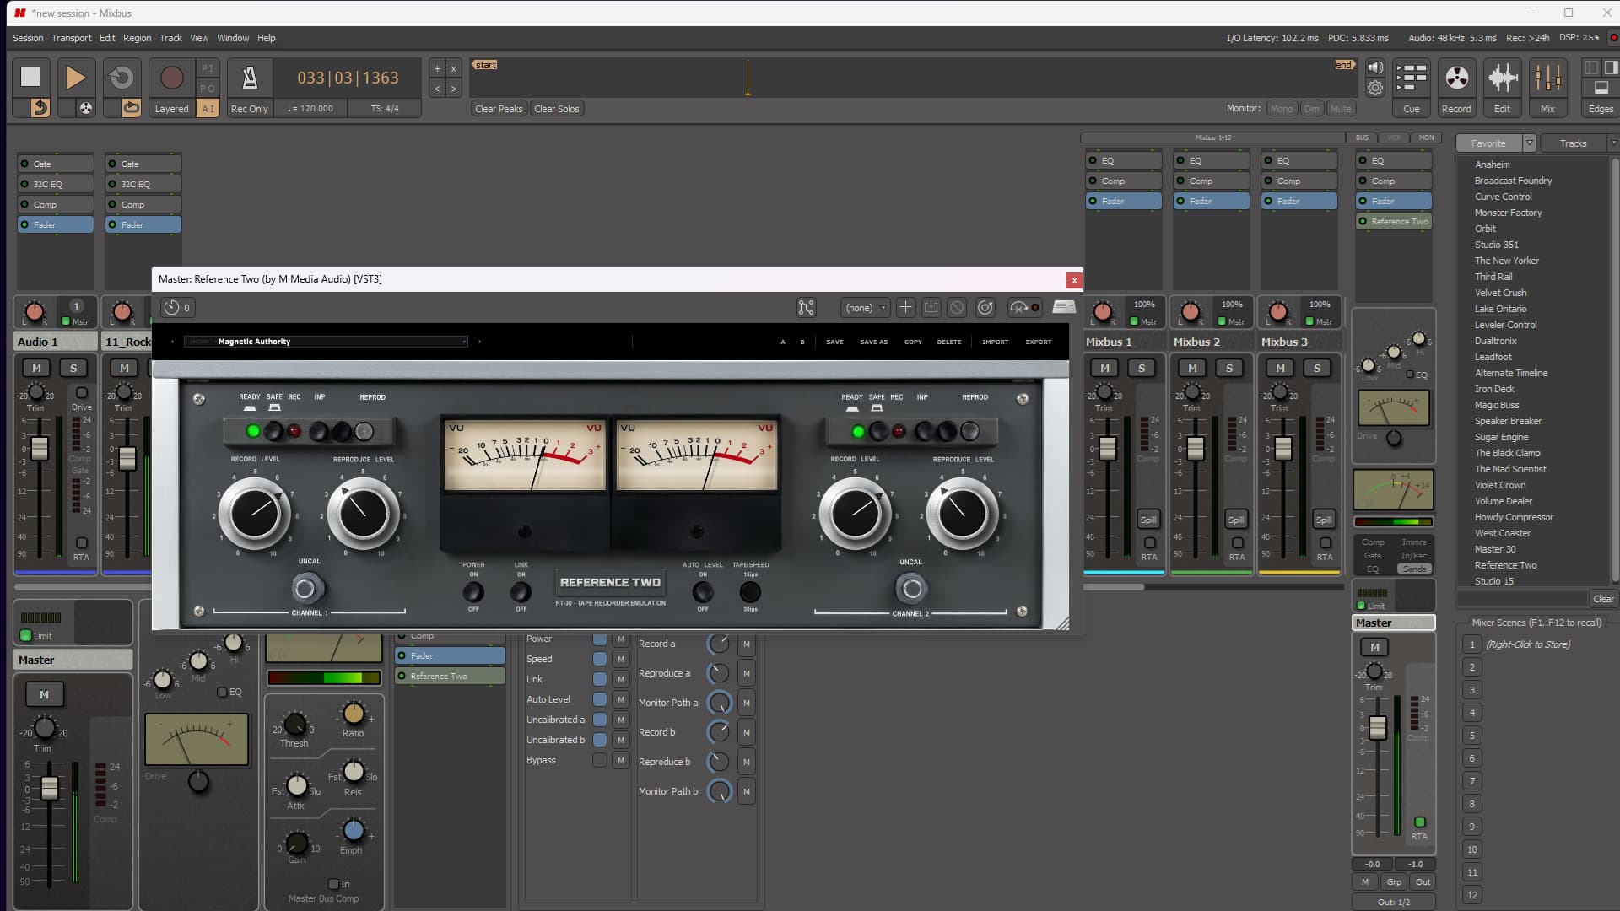Open the Tracks sidebar selector

point(1574,143)
